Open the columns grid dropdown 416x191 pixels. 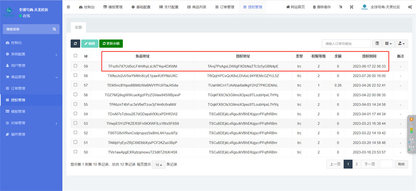[x=388, y=44]
